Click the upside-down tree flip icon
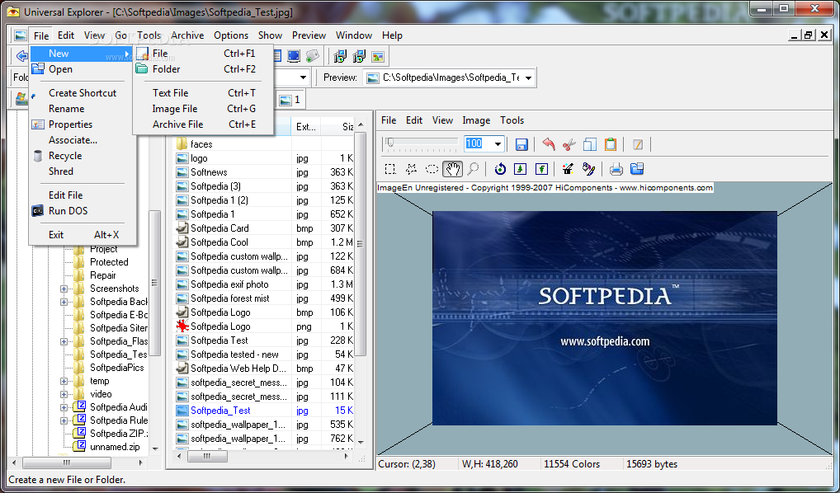Screen dimensions: 840x493 (x=541, y=169)
